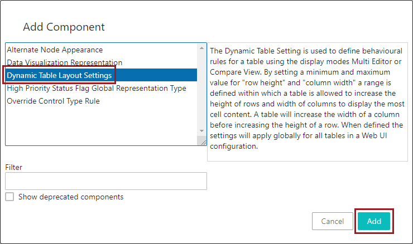Choose Data Visualization Representation in list
This screenshot has height=244, width=413.
tap(64, 62)
